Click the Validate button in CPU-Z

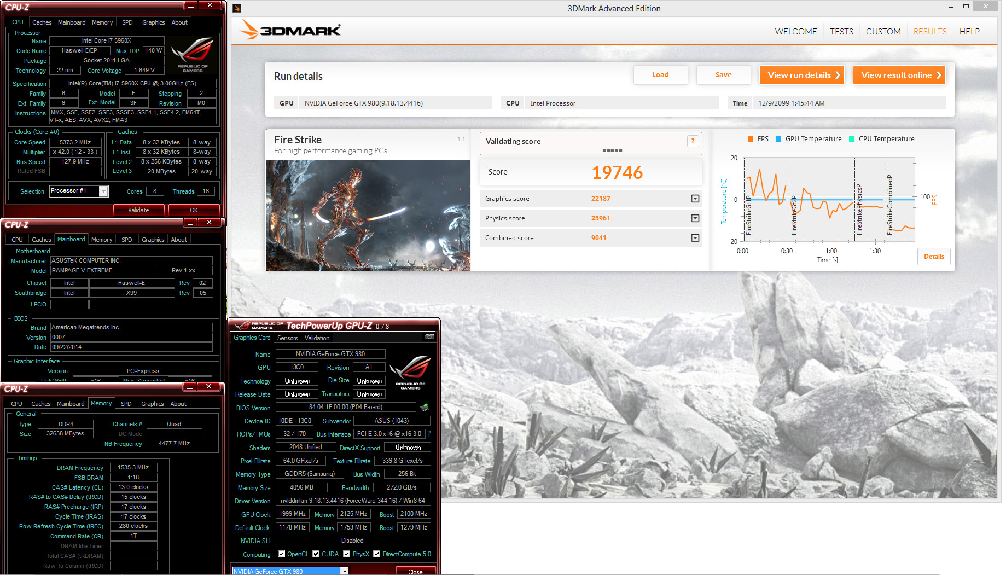click(x=138, y=210)
